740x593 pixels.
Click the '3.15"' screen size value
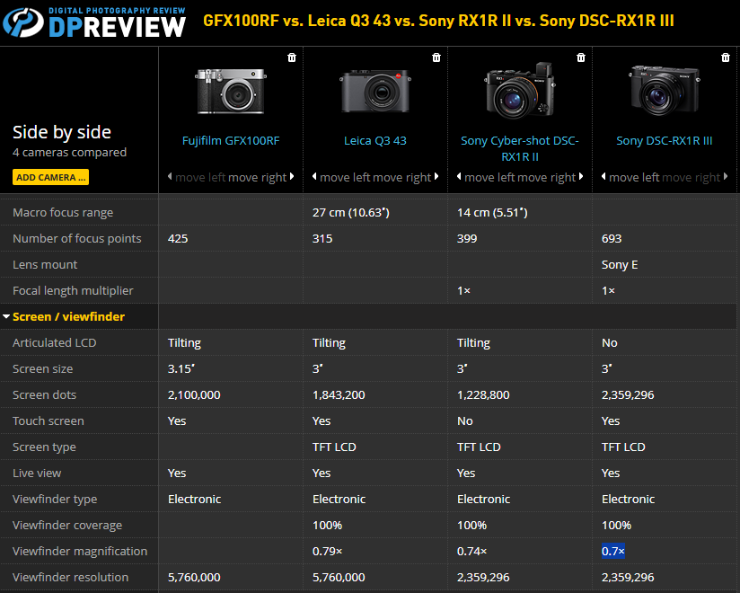click(181, 368)
